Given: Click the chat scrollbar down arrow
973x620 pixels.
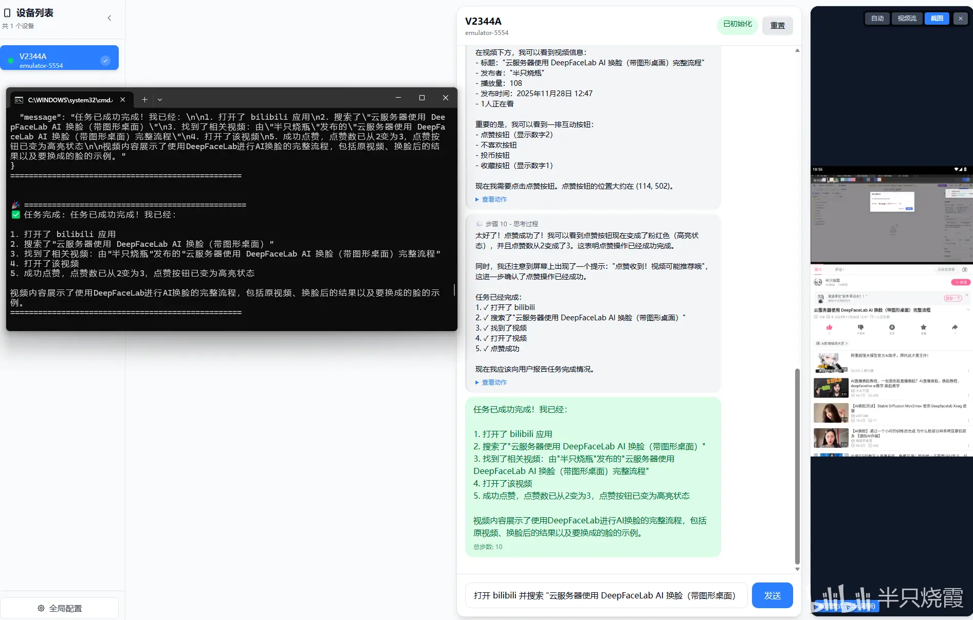Looking at the screenshot, I should coord(797,569).
